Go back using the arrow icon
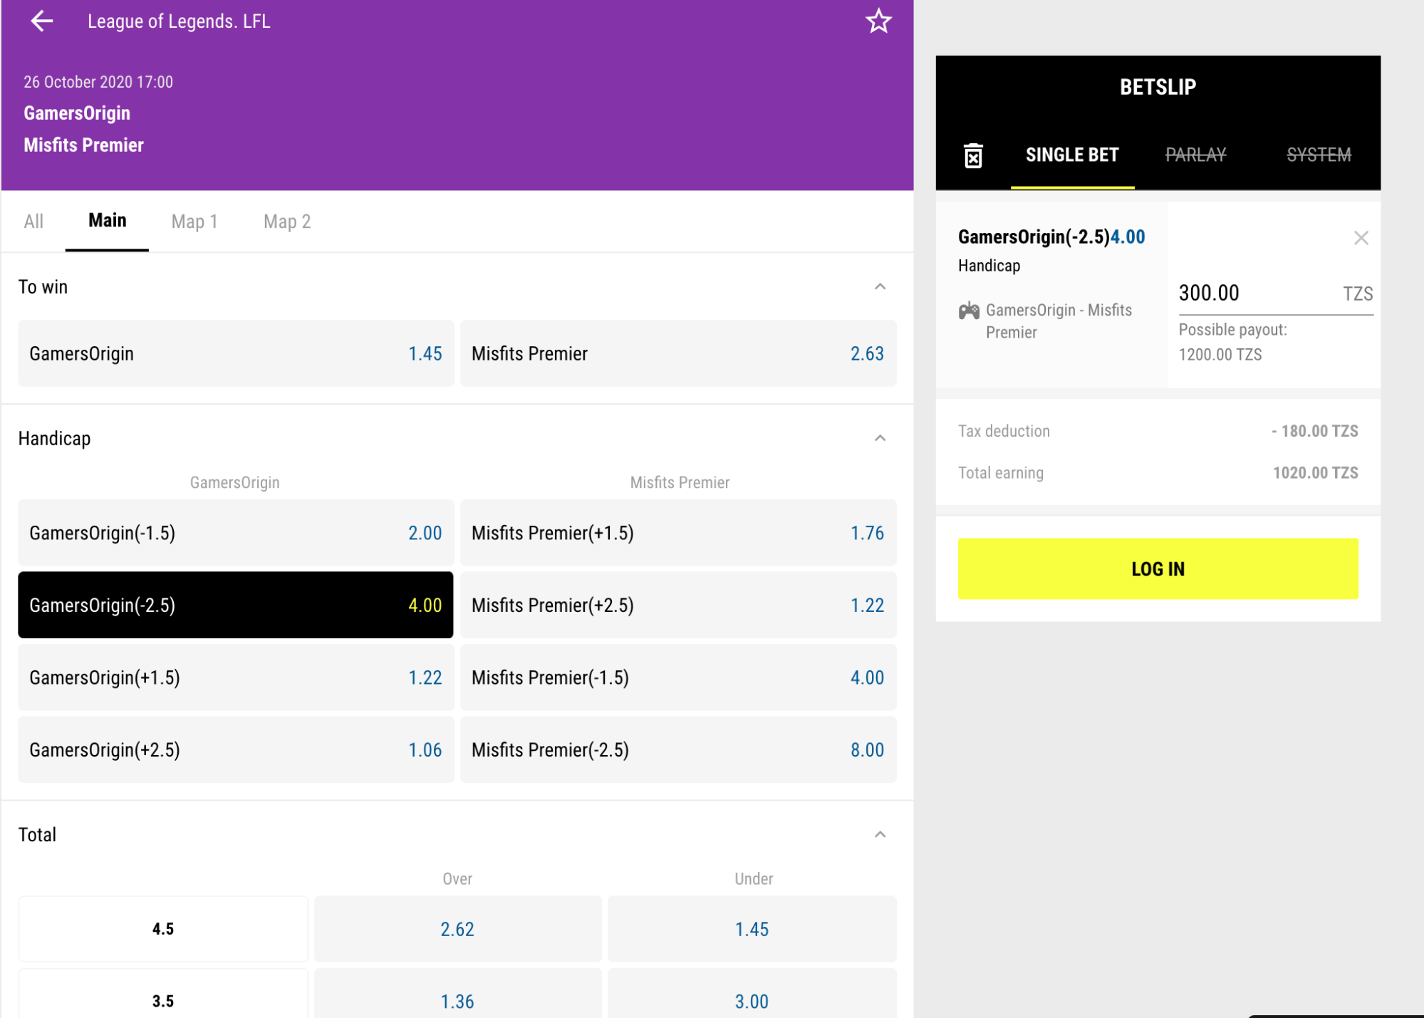The height and width of the screenshot is (1018, 1424). coord(42,21)
